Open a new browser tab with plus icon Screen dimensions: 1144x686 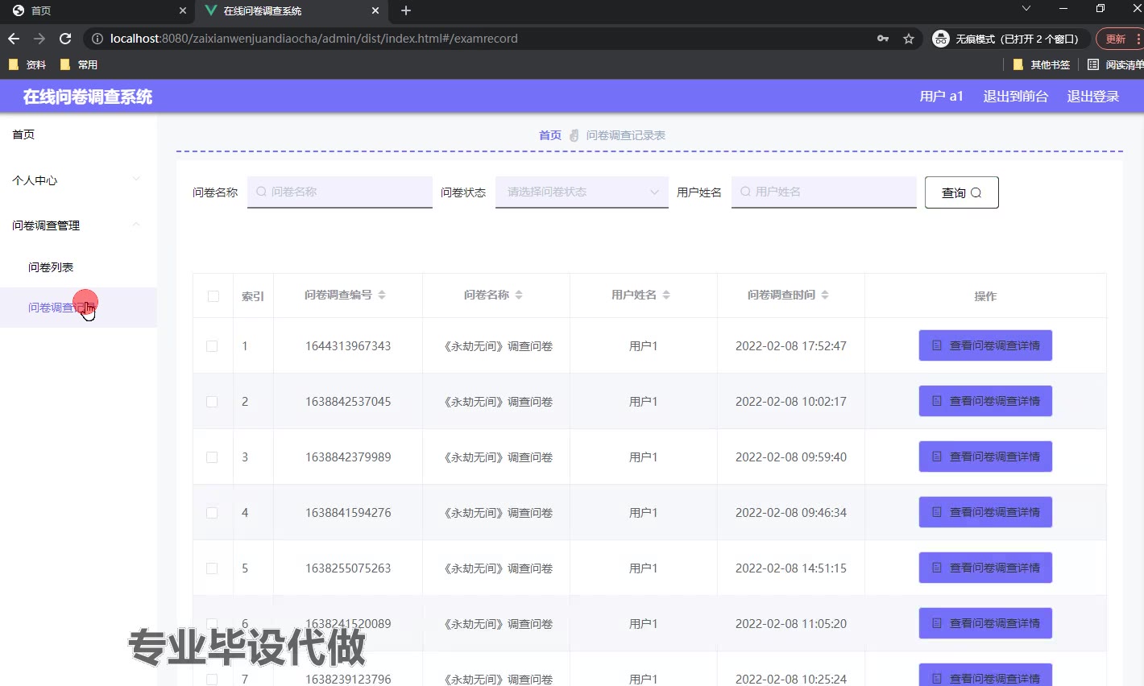pos(406,10)
